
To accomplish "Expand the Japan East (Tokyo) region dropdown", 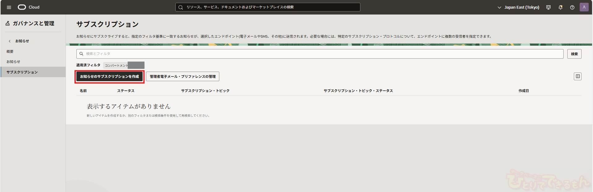I will pos(518,7).
